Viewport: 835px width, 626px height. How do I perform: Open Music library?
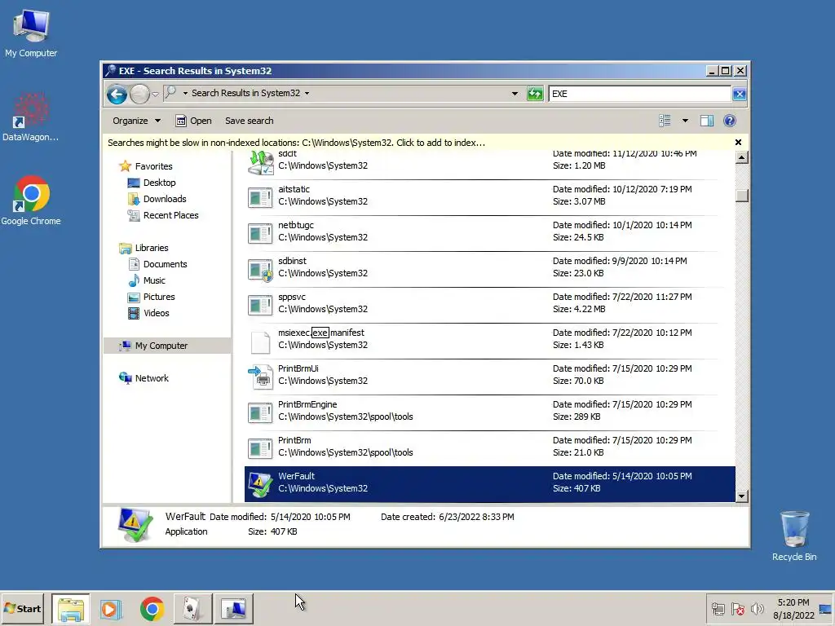(x=154, y=280)
